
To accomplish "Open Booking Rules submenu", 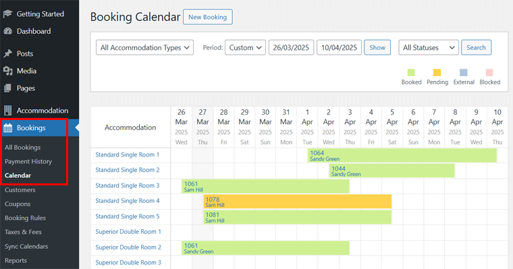I will pos(25,218).
